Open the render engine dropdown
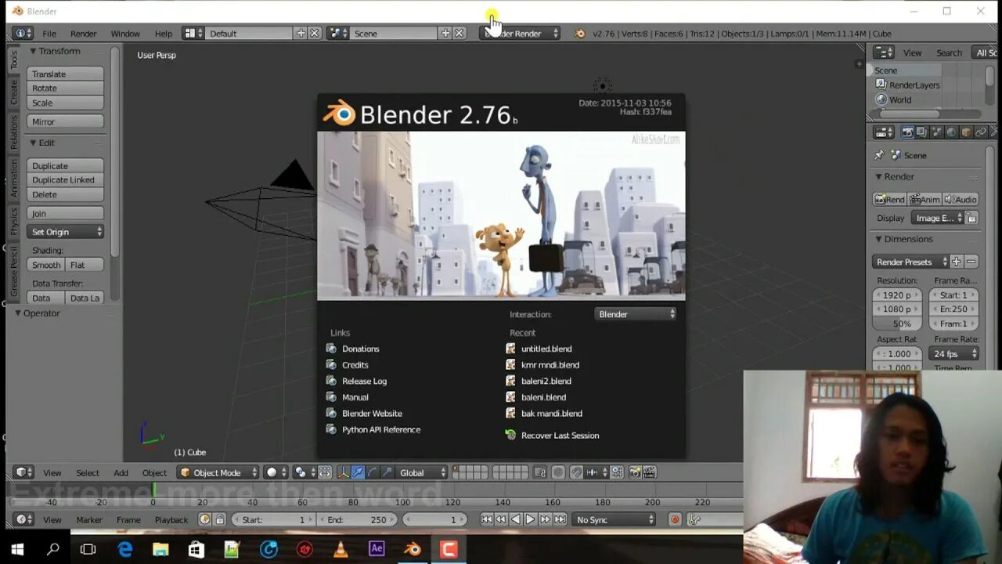The height and width of the screenshot is (564, 1002). tap(520, 34)
